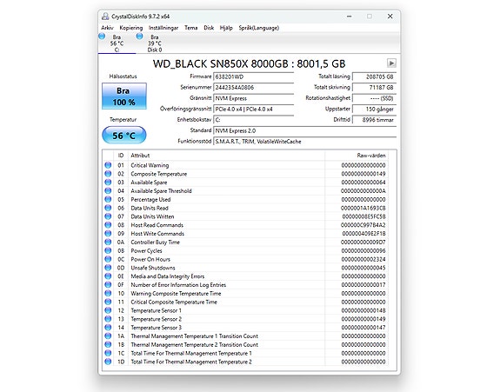Select the C: drive tab at 56 °C
This screenshot has height=392, width=500.
(x=117, y=43)
